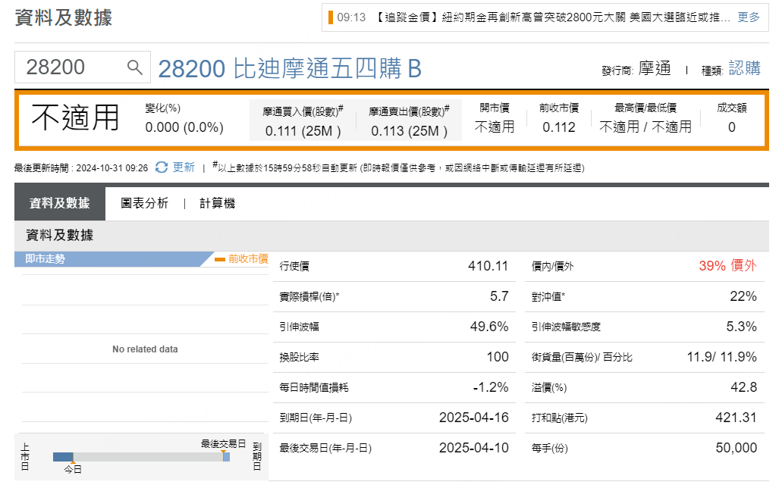
Task: Click the change value 0.000 (0.0%)
Action: point(184,127)
